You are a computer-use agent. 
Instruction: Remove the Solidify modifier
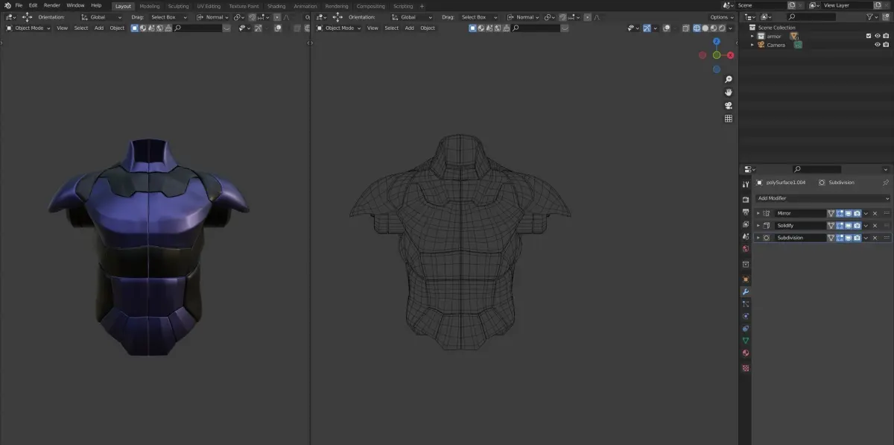tap(875, 225)
